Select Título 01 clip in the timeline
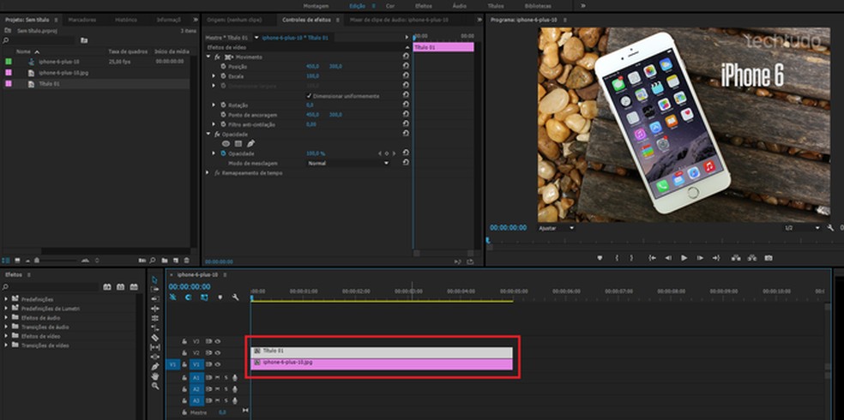 tap(382, 351)
